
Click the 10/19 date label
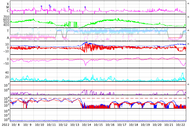[x=145, y=125]
